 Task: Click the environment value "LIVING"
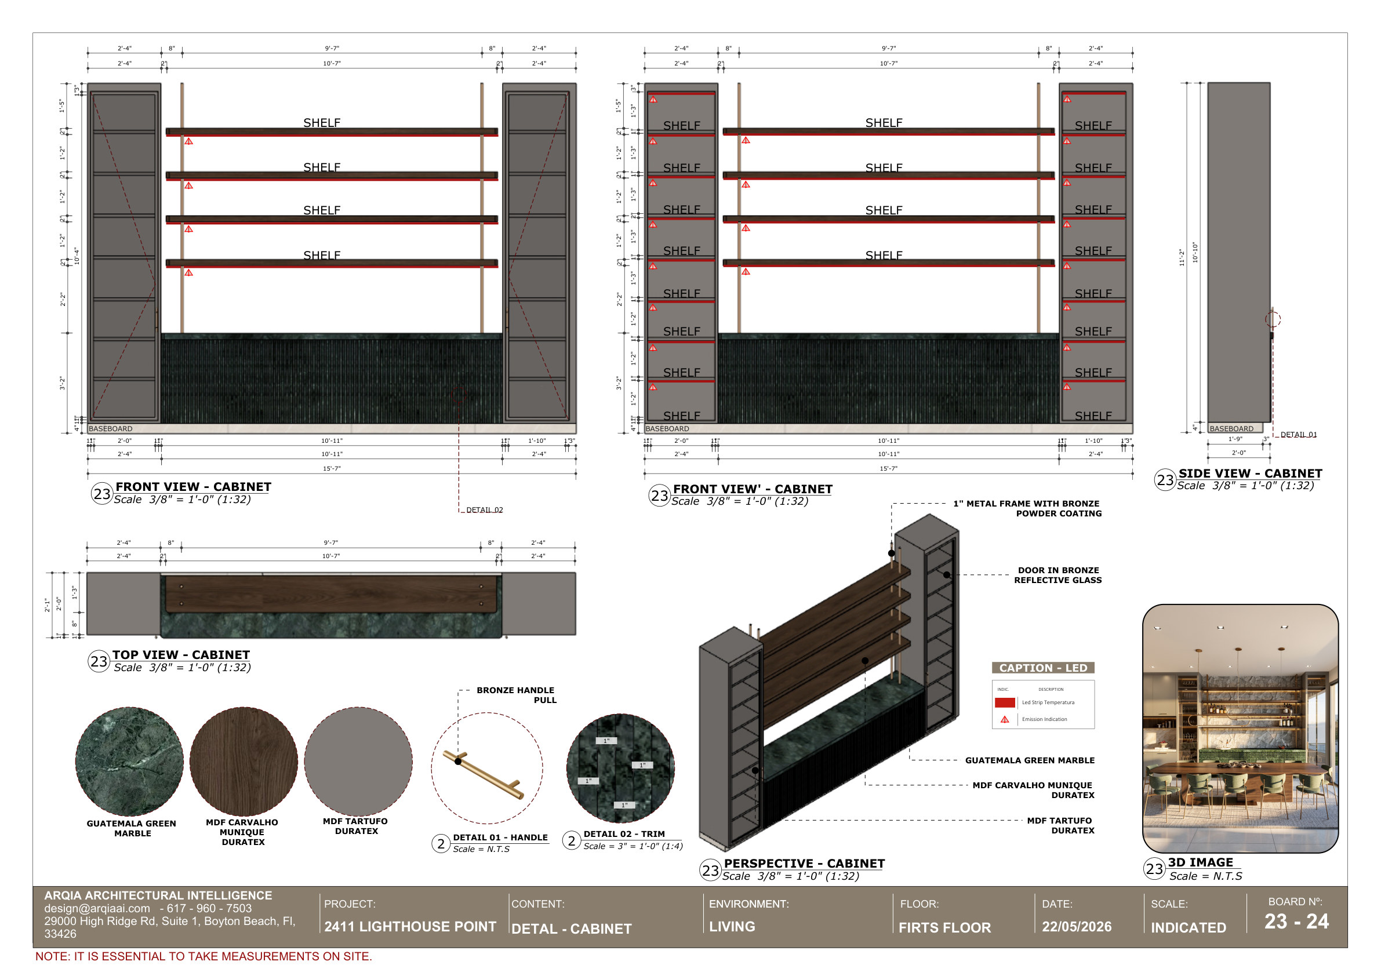point(732,926)
